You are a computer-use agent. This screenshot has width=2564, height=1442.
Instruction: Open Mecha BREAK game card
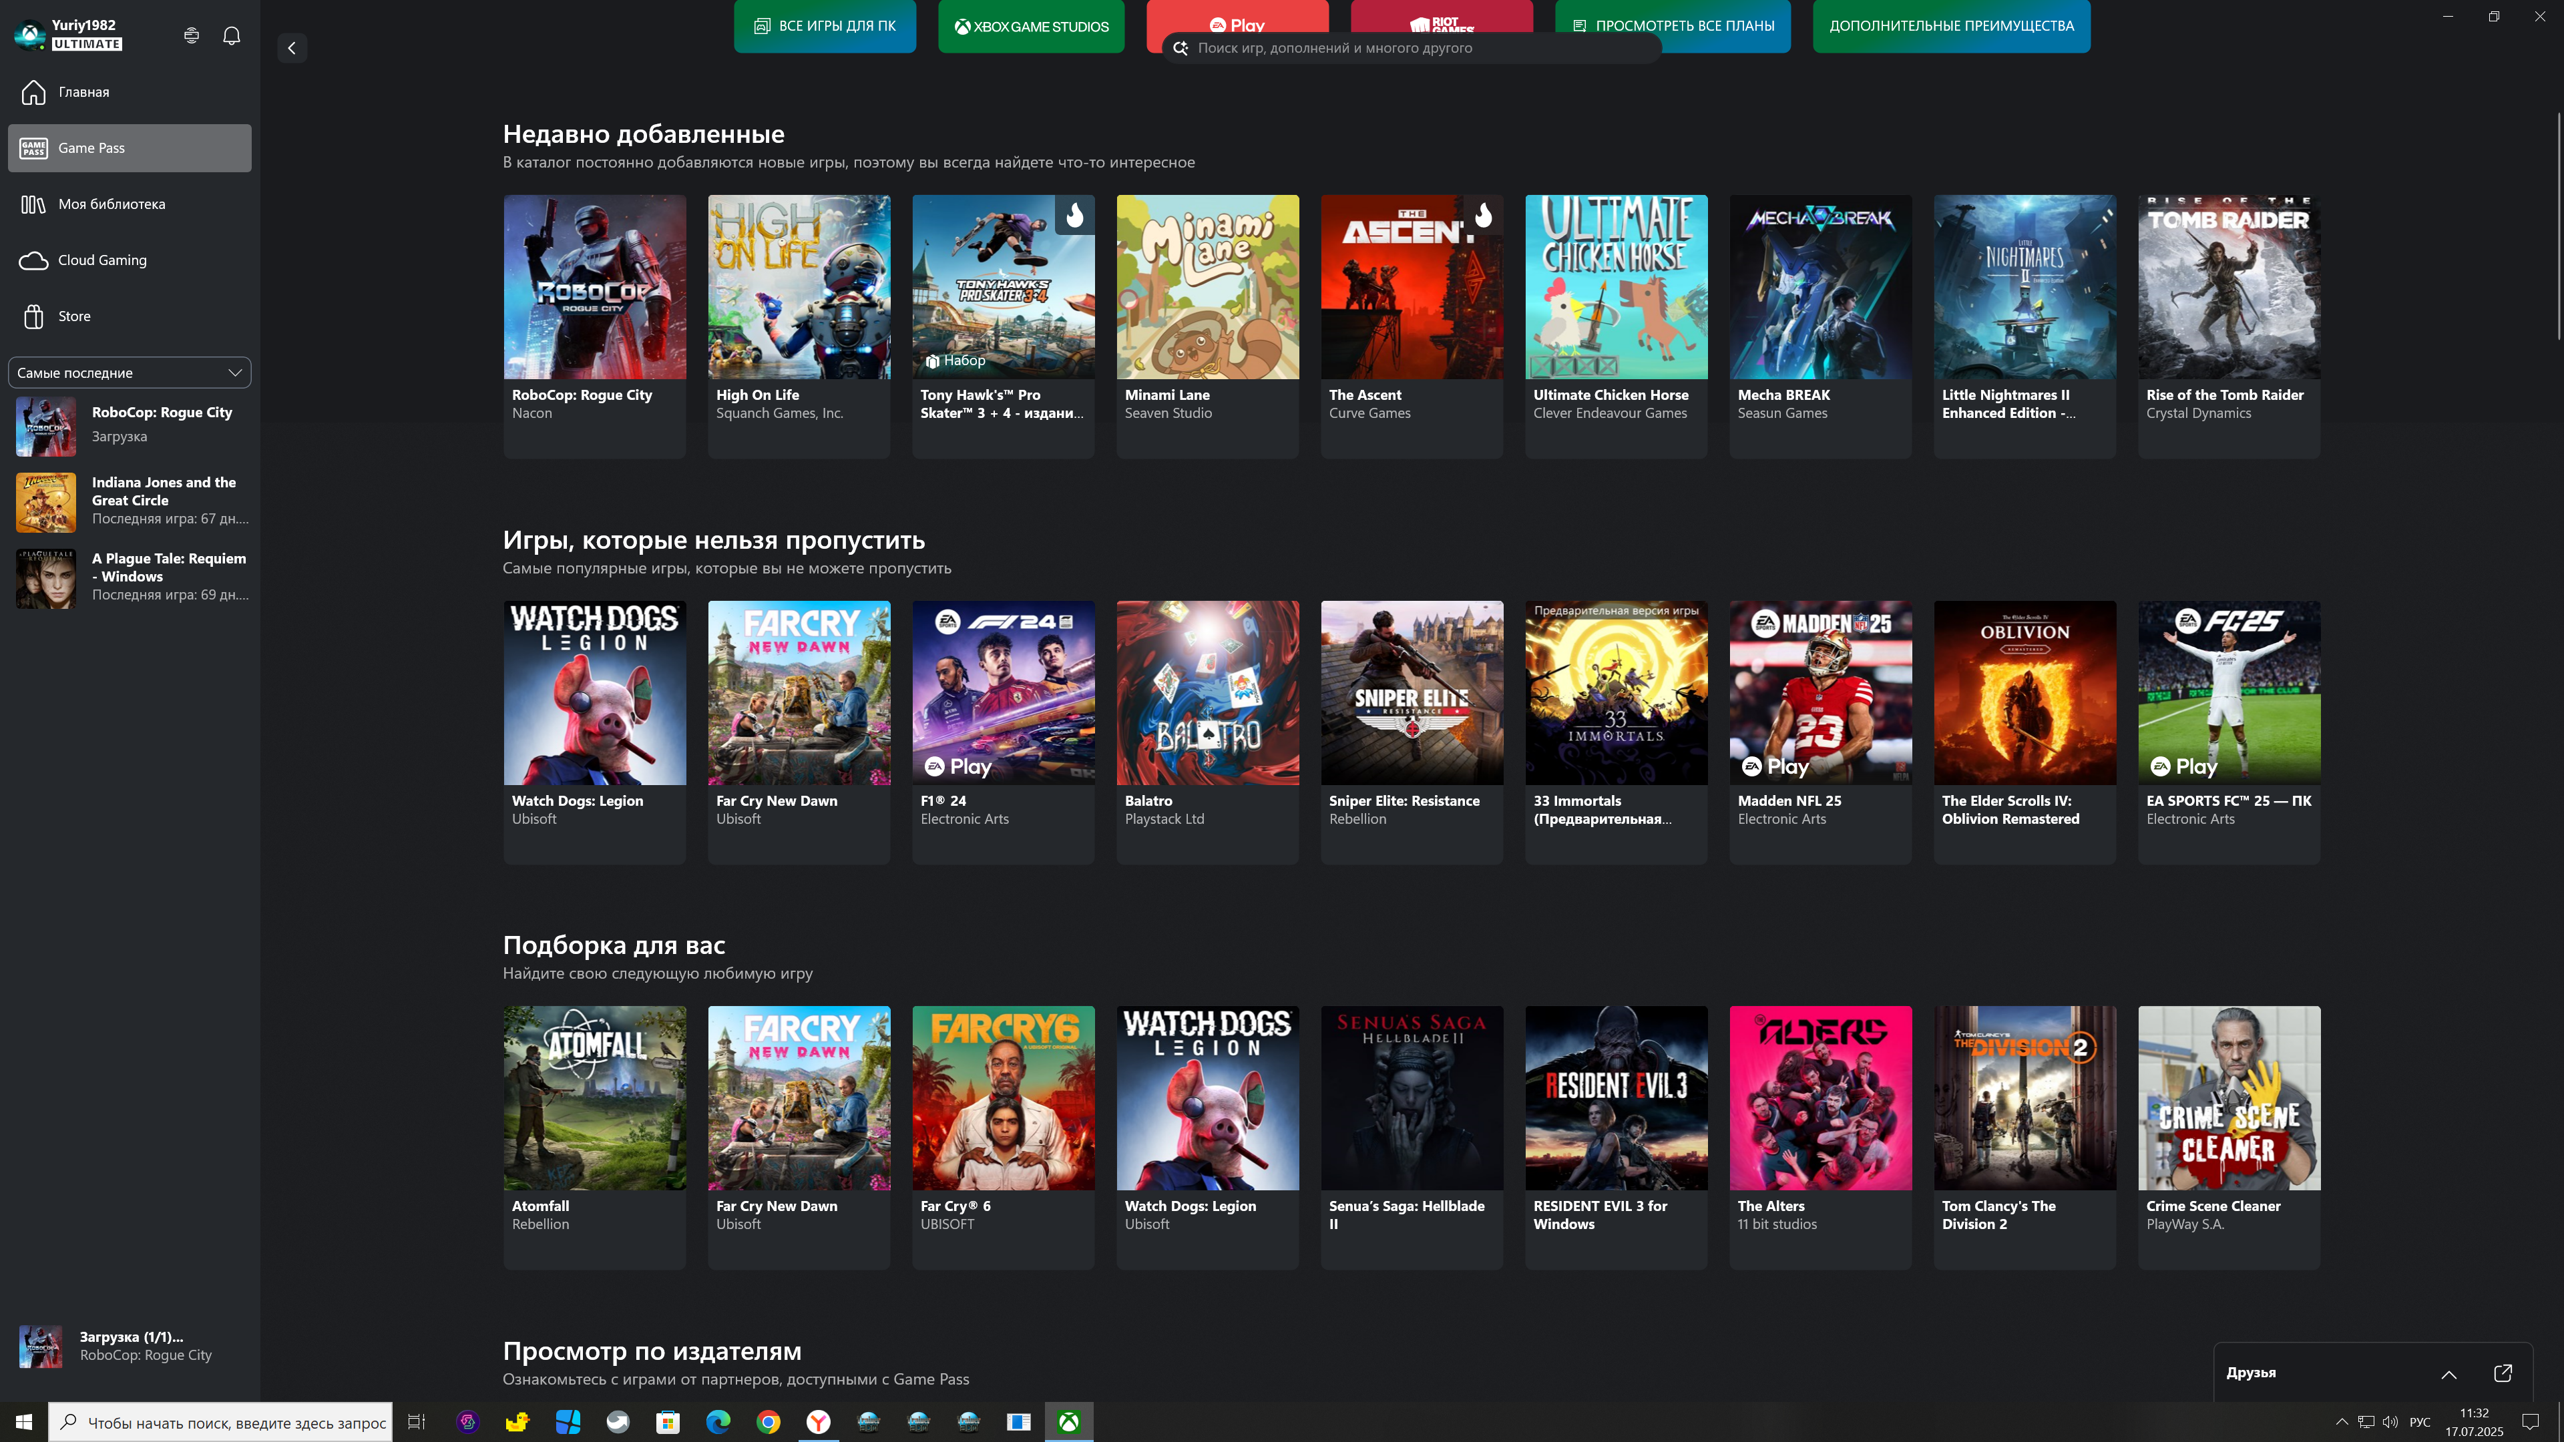click(x=1820, y=326)
